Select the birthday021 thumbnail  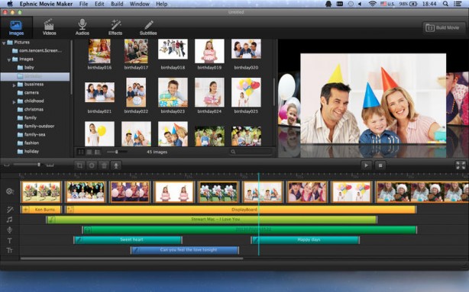99,92
